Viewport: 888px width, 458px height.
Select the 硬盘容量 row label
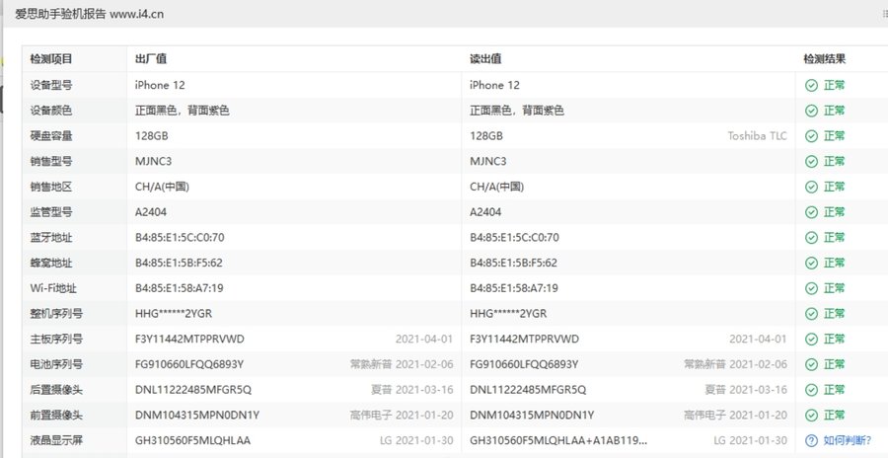[51, 136]
